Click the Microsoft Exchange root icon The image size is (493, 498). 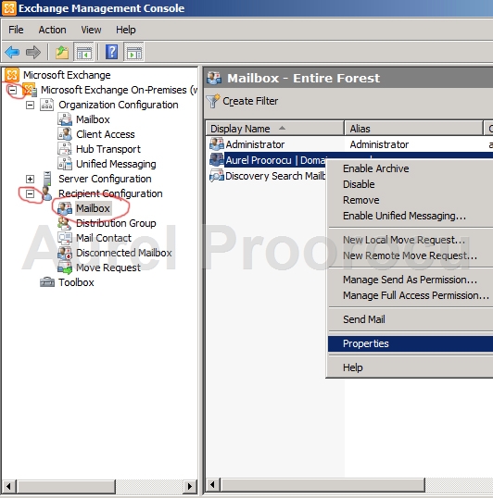(12, 75)
